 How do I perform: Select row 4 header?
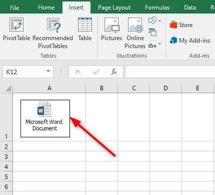[x=6, y=166]
